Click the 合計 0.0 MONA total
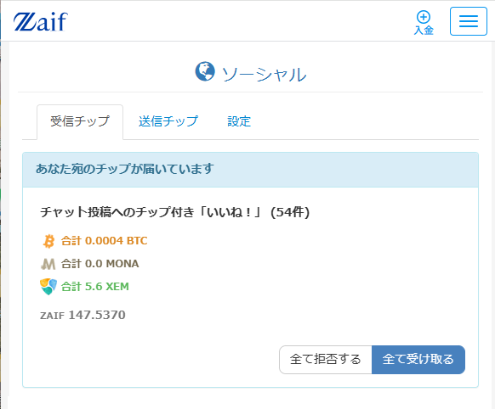The height and width of the screenshot is (409, 495). coord(100,264)
